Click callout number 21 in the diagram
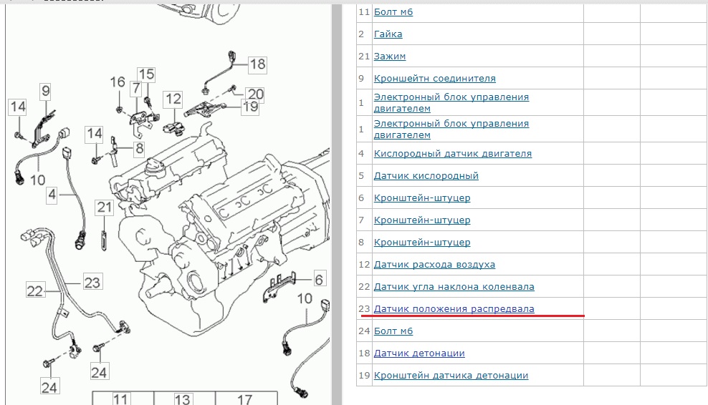Screen dimensions: 708x405 pos(105,208)
